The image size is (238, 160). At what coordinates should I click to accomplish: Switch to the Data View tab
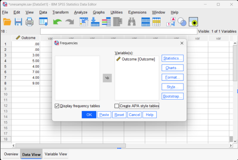[x=31, y=154]
